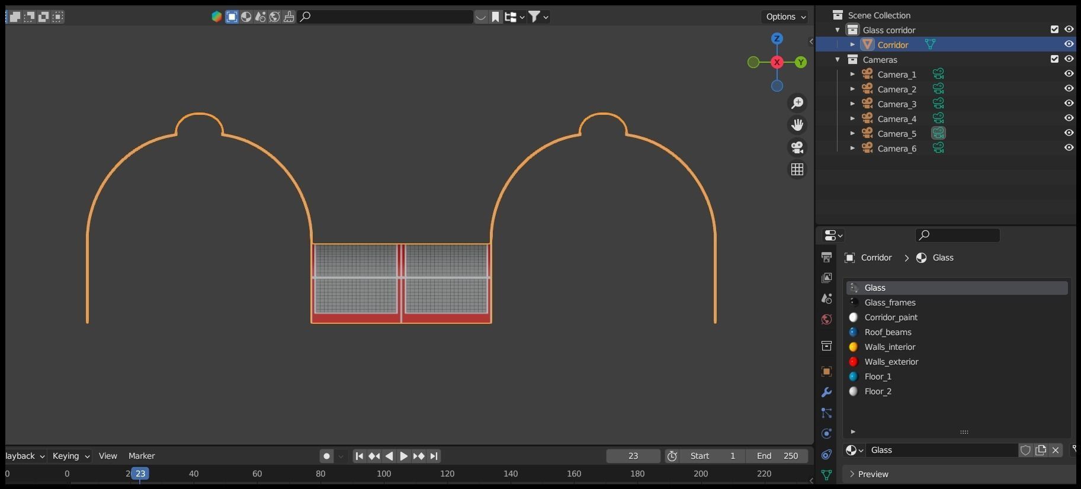
Task: Expand the Camera_2 tree row
Action: click(x=852, y=89)
